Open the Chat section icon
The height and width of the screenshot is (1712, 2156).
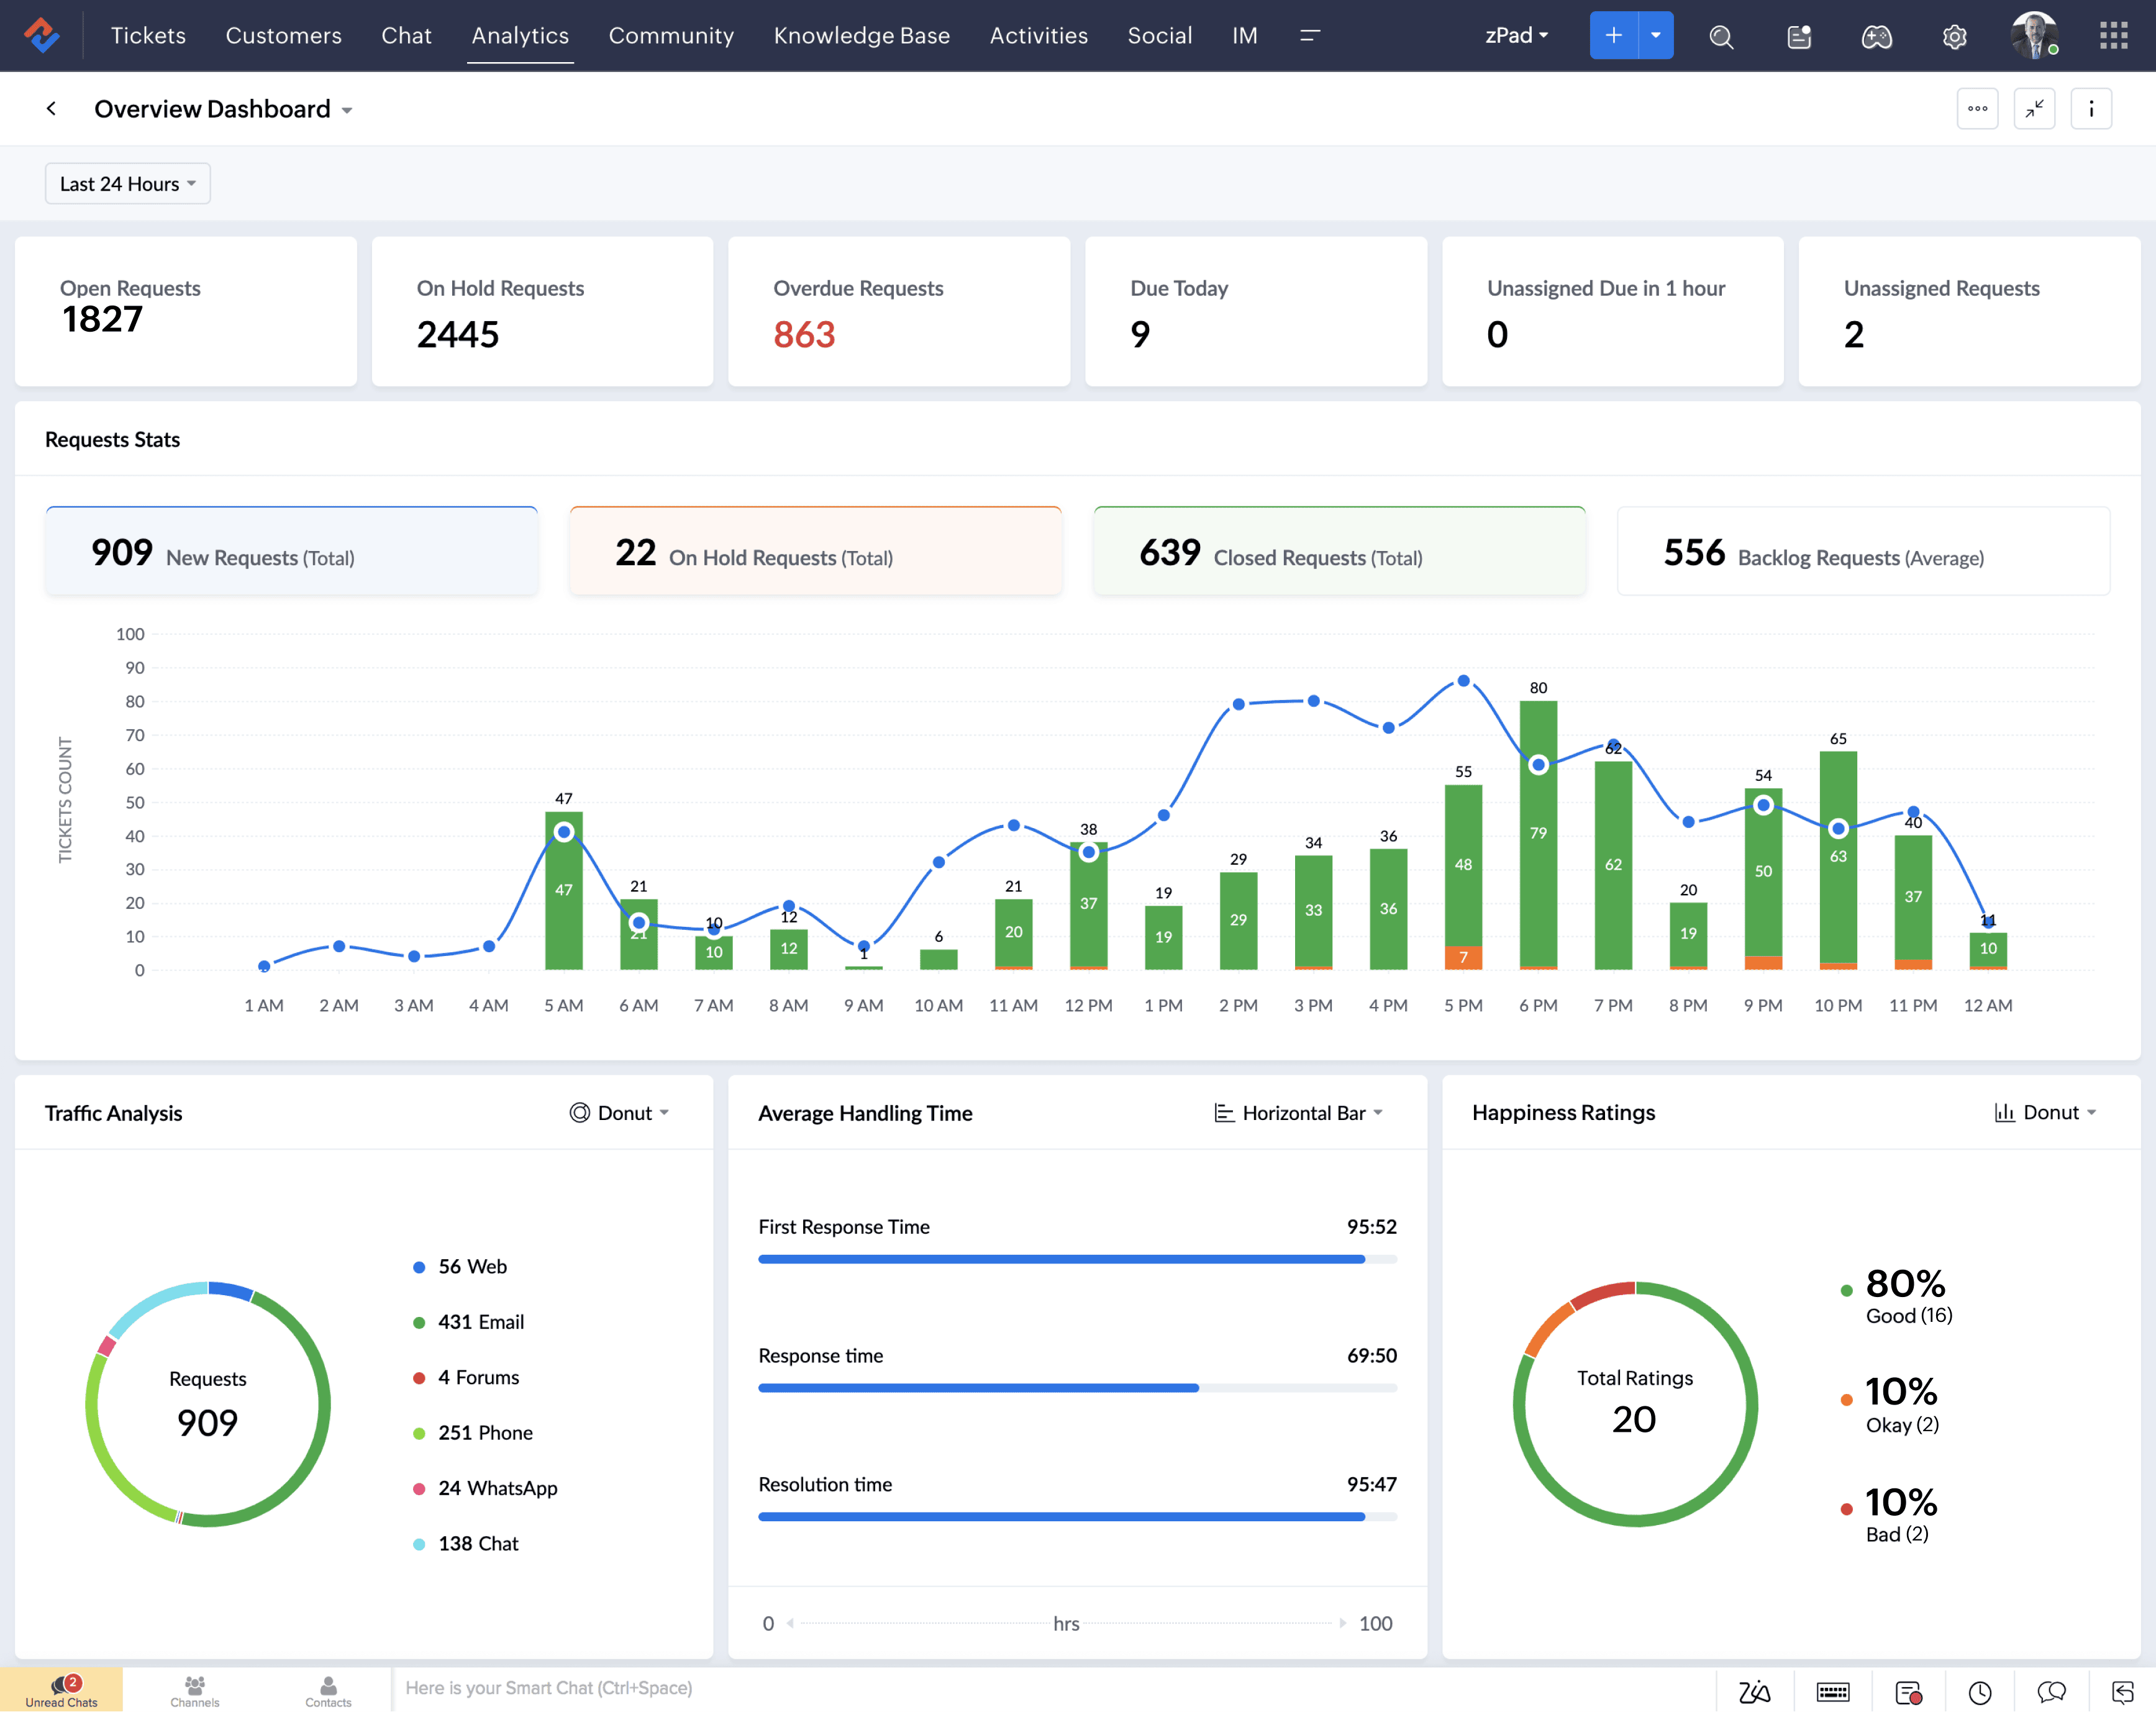404,34
